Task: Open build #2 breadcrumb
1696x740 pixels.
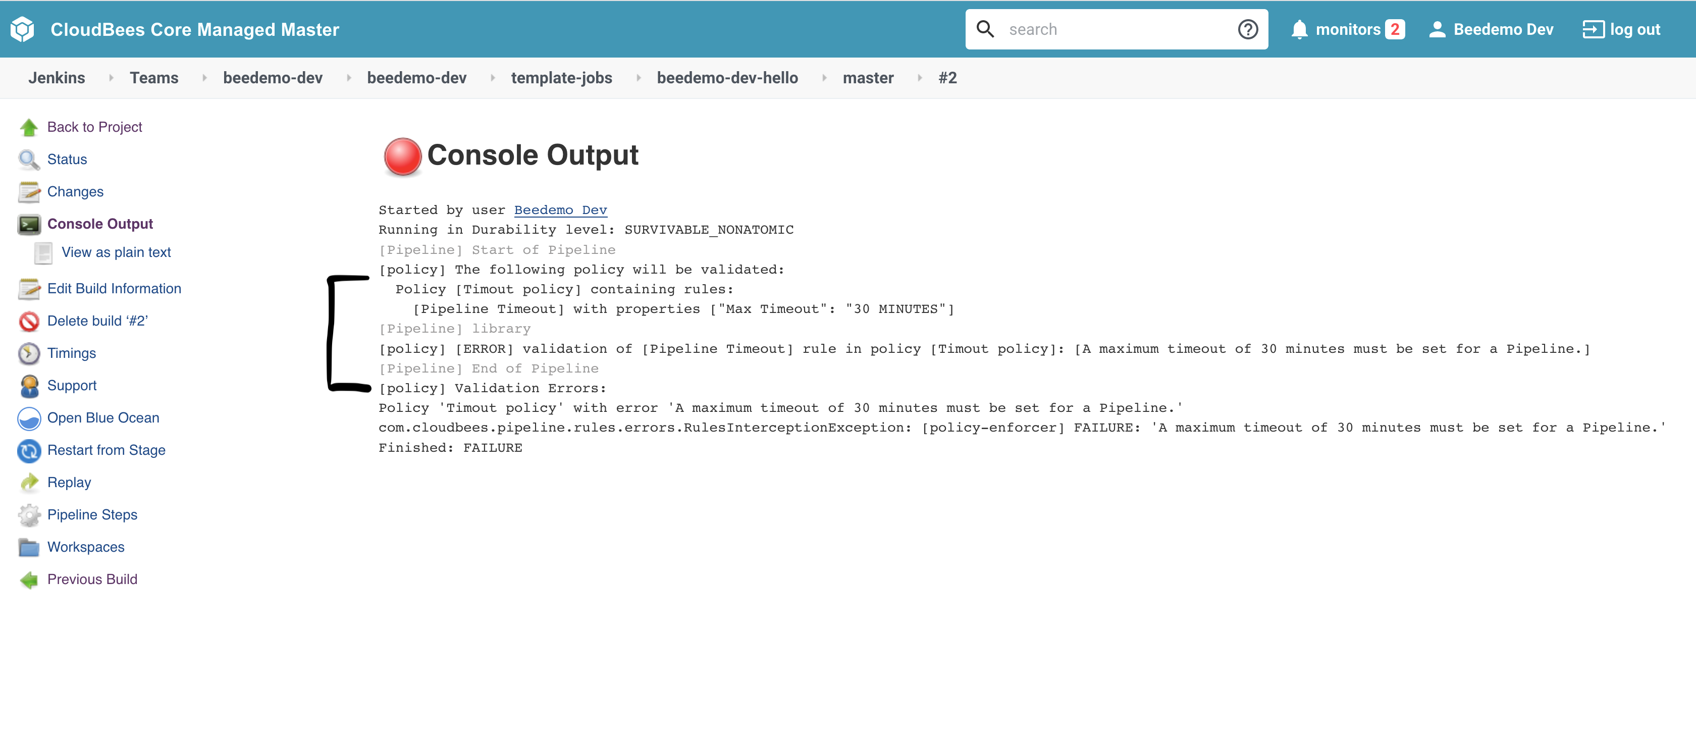Action: point(947,78)
